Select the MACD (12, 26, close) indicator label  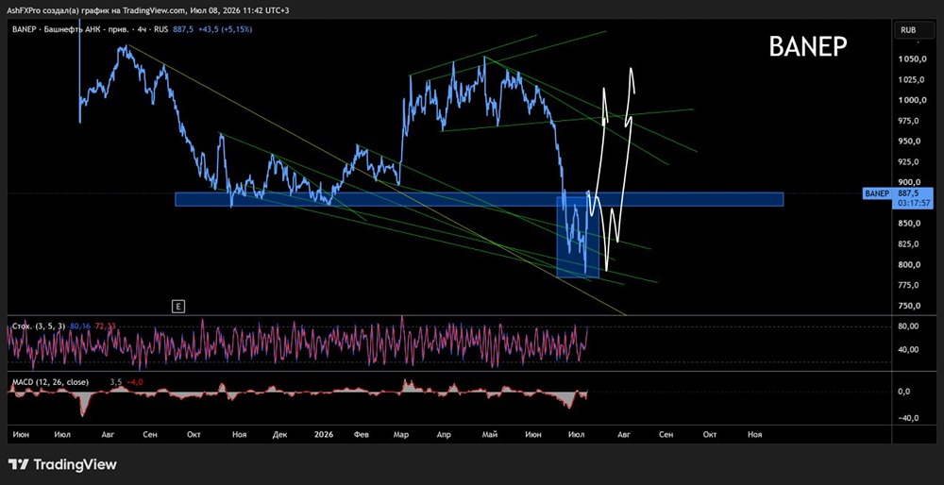point(50,382)
